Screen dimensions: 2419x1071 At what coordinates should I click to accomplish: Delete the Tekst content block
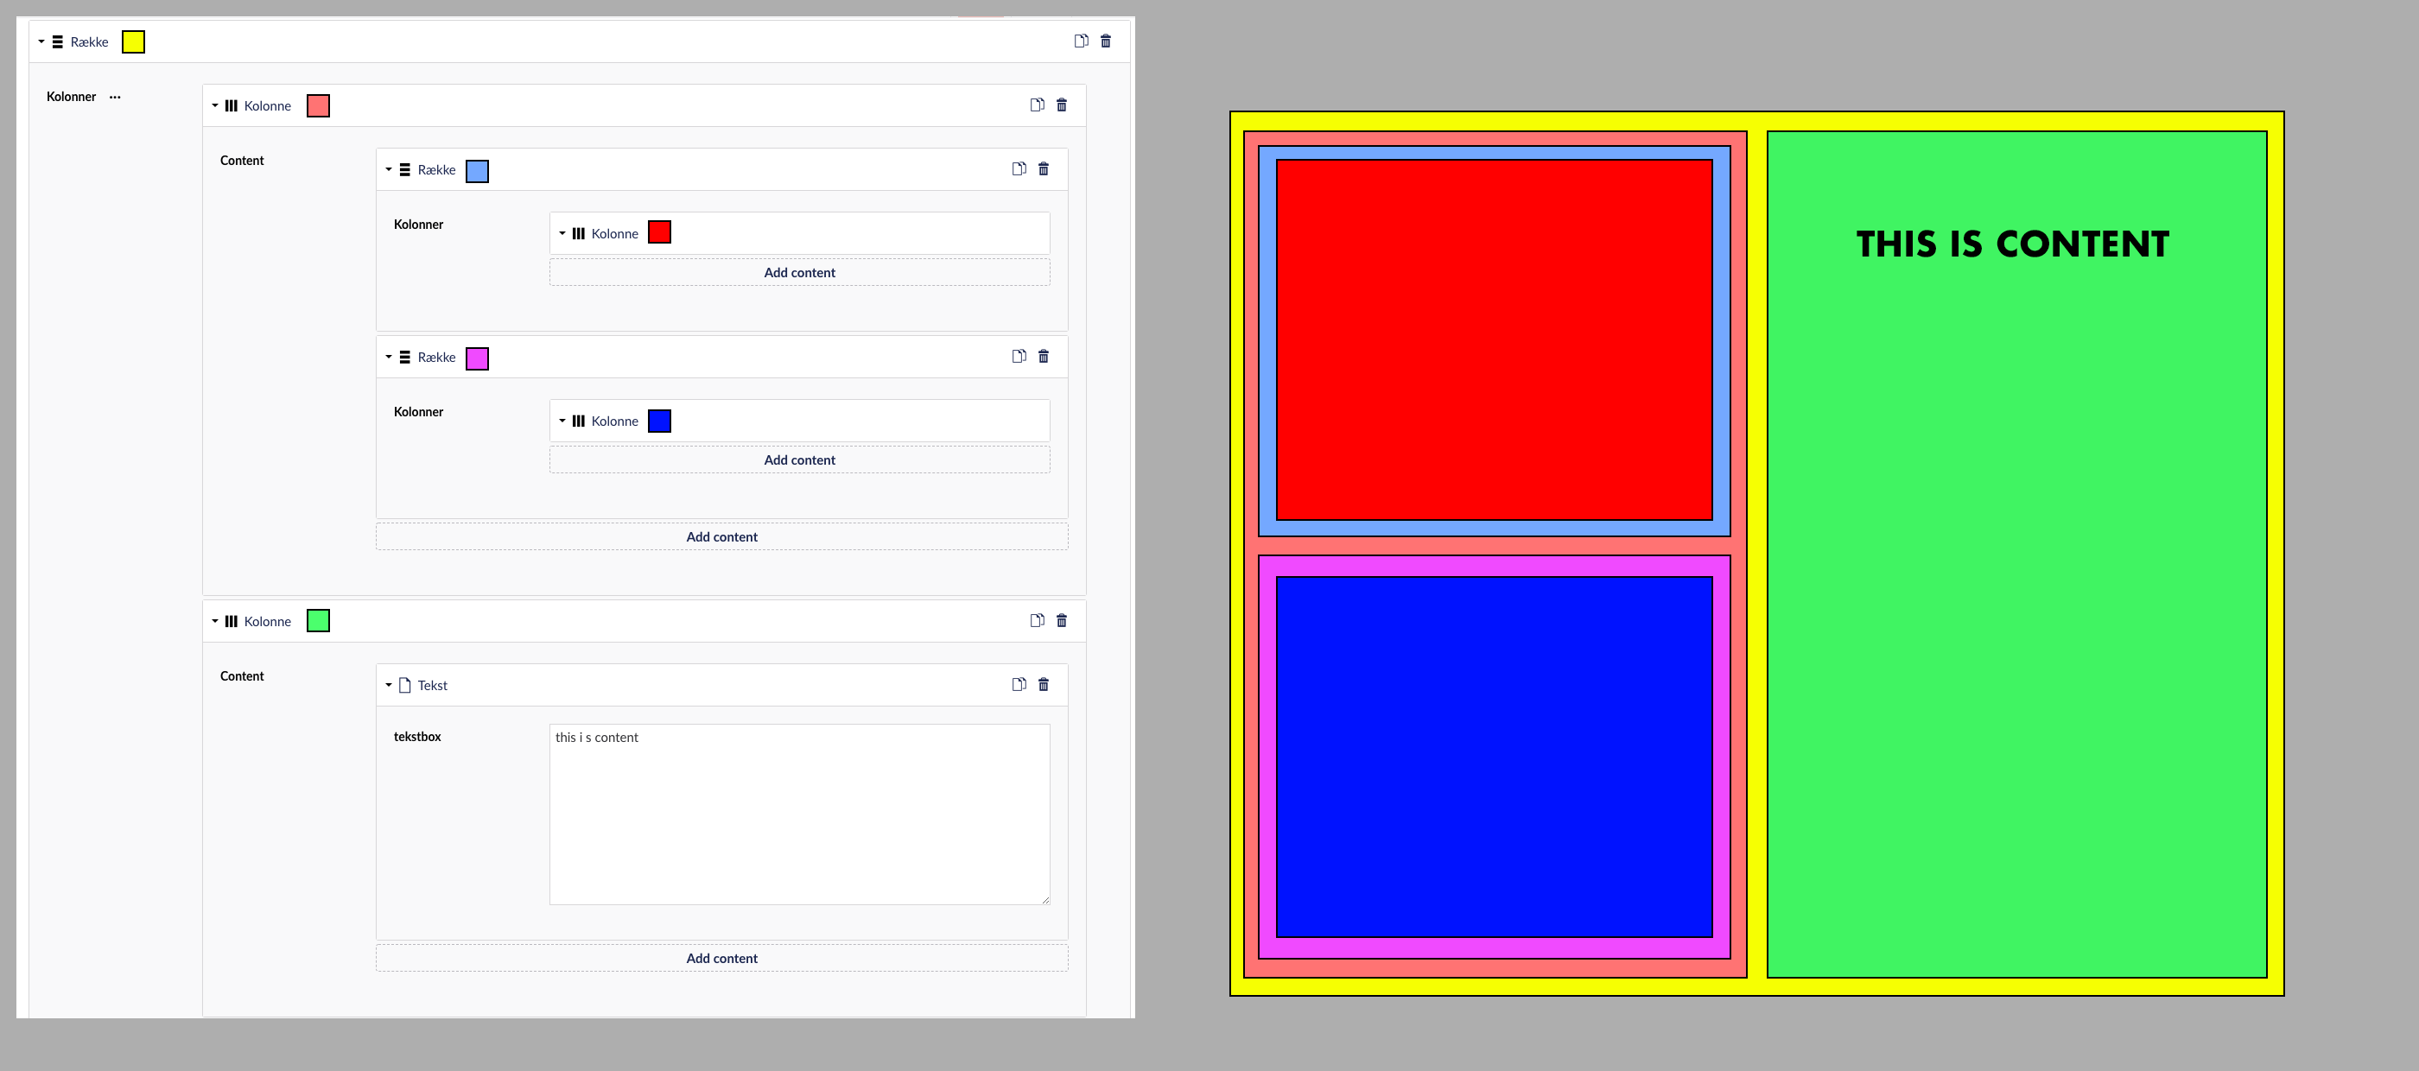coord(1044,684)
